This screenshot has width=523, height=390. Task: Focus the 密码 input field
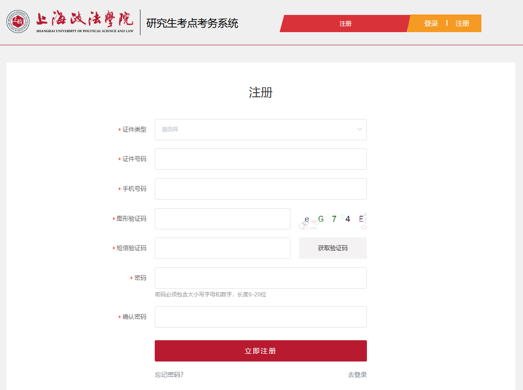[x=261, y=278]
